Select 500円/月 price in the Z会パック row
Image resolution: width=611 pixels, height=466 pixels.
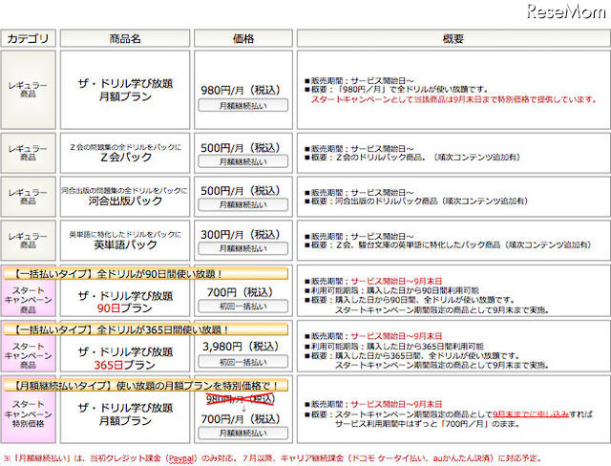tap(241, 148)
